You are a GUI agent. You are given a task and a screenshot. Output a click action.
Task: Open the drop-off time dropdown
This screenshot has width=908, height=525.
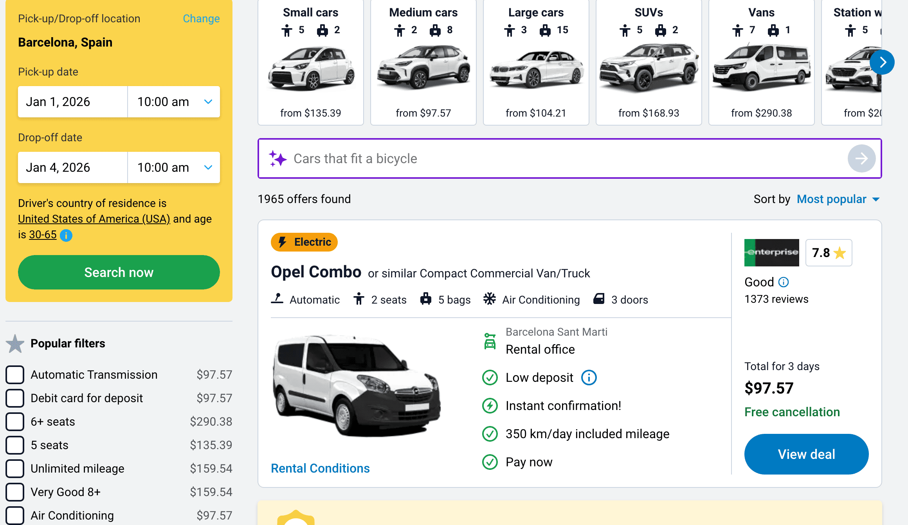pos(174,167)
